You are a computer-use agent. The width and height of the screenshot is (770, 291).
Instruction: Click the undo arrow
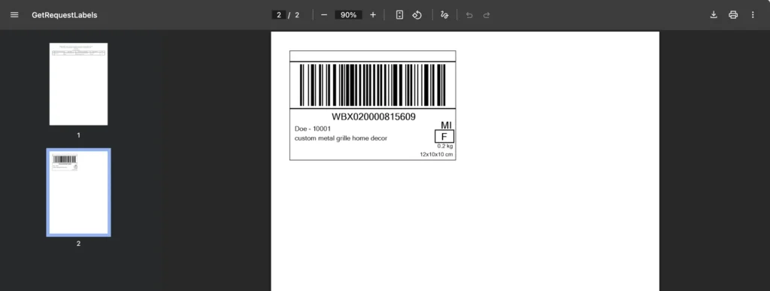click(469, 15)
